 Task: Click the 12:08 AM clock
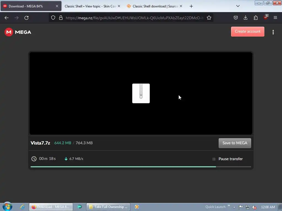click(268, 207)
